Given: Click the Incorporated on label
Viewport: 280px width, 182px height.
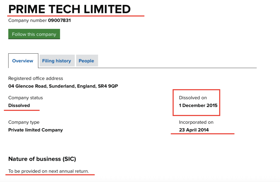Looking at the screenshot, I should pos(196,122).
